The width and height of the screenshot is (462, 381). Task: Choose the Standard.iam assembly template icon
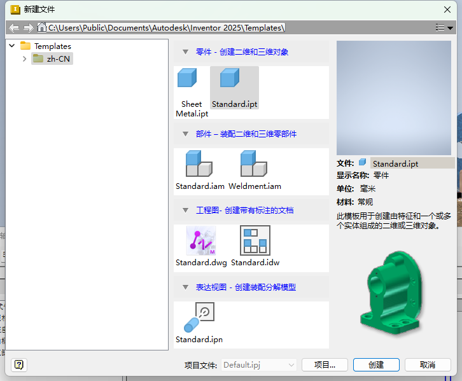pyautogui.click(x=199, y=163)
